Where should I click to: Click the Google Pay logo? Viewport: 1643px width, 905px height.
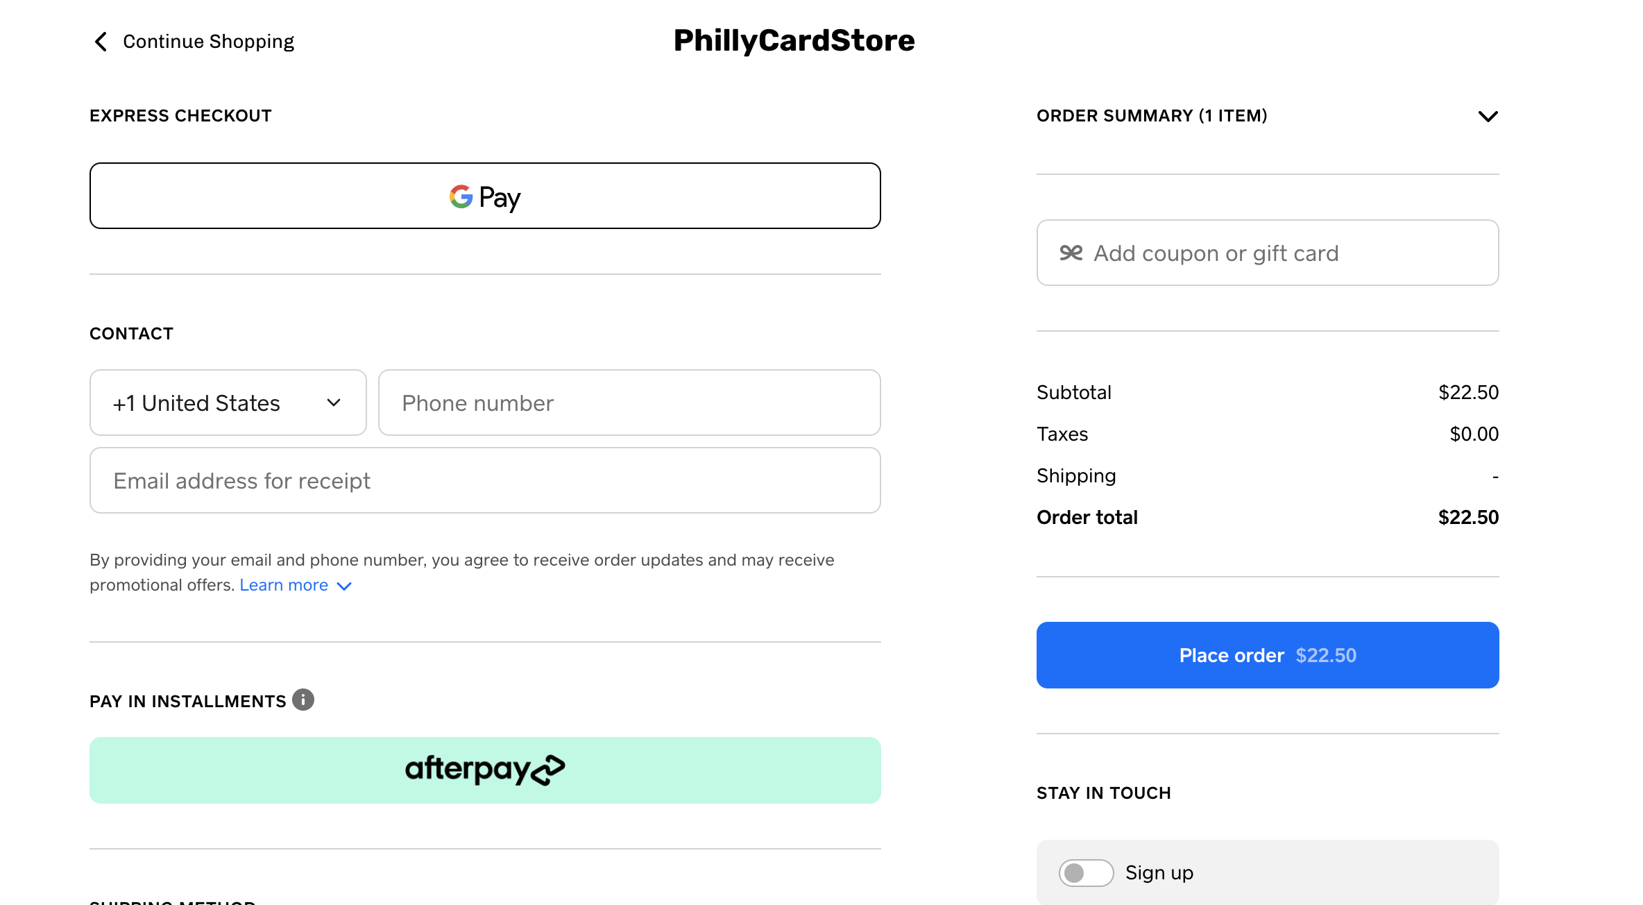click(484, 196)
